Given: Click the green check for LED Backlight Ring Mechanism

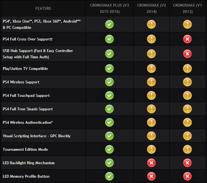Looking at the screenshot, I should click(109, 163).
